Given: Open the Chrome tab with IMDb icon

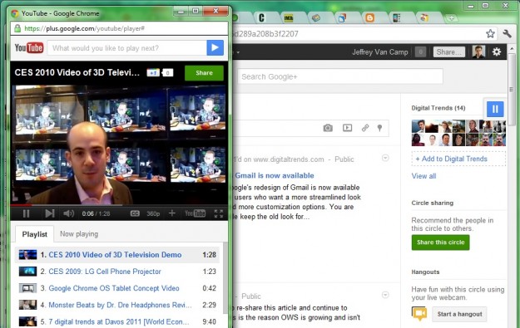Looking at the screenshot, I should coord(289,18).
